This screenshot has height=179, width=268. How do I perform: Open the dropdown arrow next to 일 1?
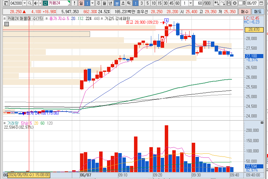(x=92, y=3)
